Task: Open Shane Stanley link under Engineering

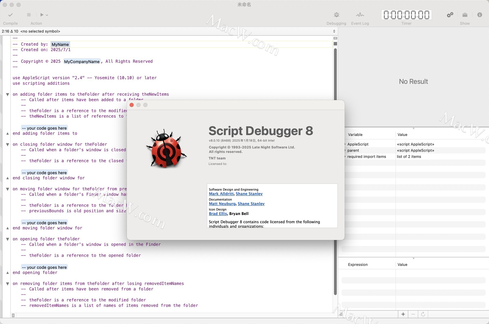Action: tap(249, 194)
